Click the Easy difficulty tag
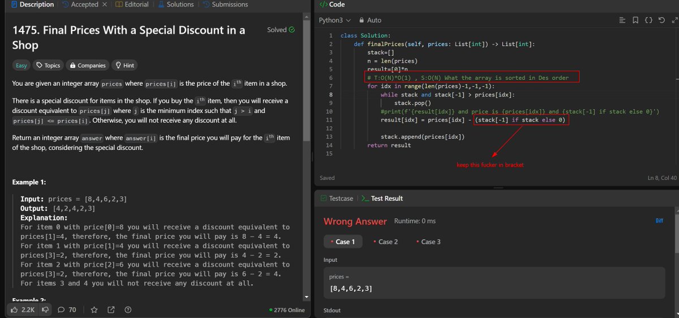 tap(21, 66)
